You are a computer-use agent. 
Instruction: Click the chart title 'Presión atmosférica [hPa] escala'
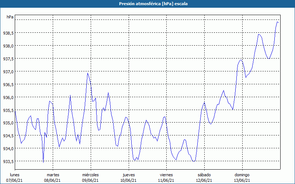coord(153,4)
